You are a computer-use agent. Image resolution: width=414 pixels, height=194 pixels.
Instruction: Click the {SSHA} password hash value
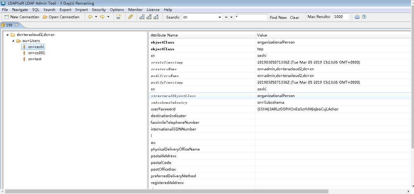tap(298, 109)
